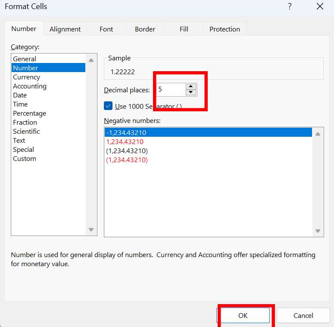Open the Border tab
334x327 pixels.
(145, 29)
